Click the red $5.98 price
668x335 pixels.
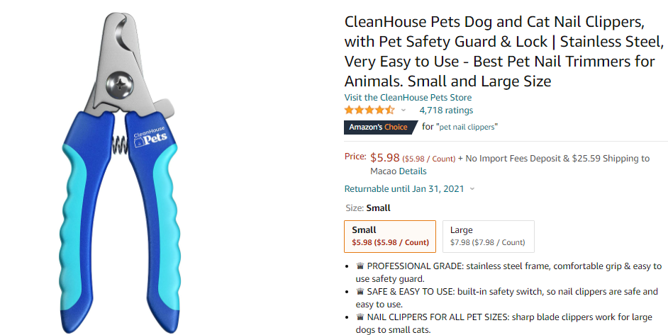coord(385,157)
